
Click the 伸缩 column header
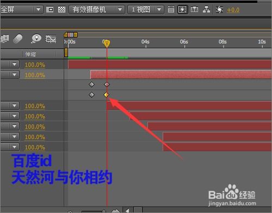point(30,54)
